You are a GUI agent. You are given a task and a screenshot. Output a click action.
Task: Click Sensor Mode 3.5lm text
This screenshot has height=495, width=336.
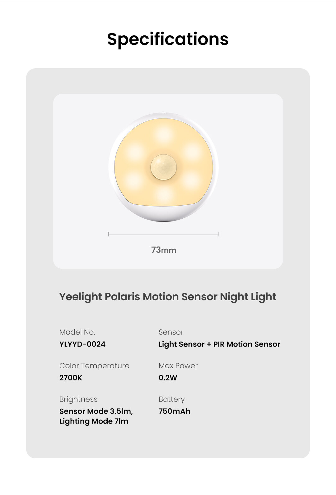pyautogui.click(x=96, y=411)
